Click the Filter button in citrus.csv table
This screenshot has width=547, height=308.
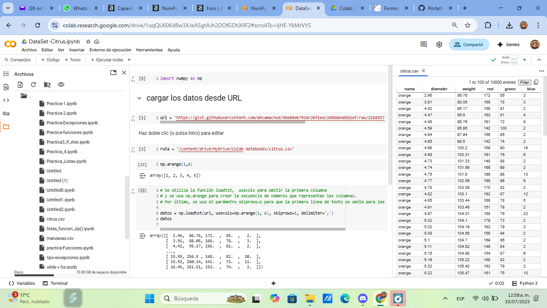[x=525, y=82]
